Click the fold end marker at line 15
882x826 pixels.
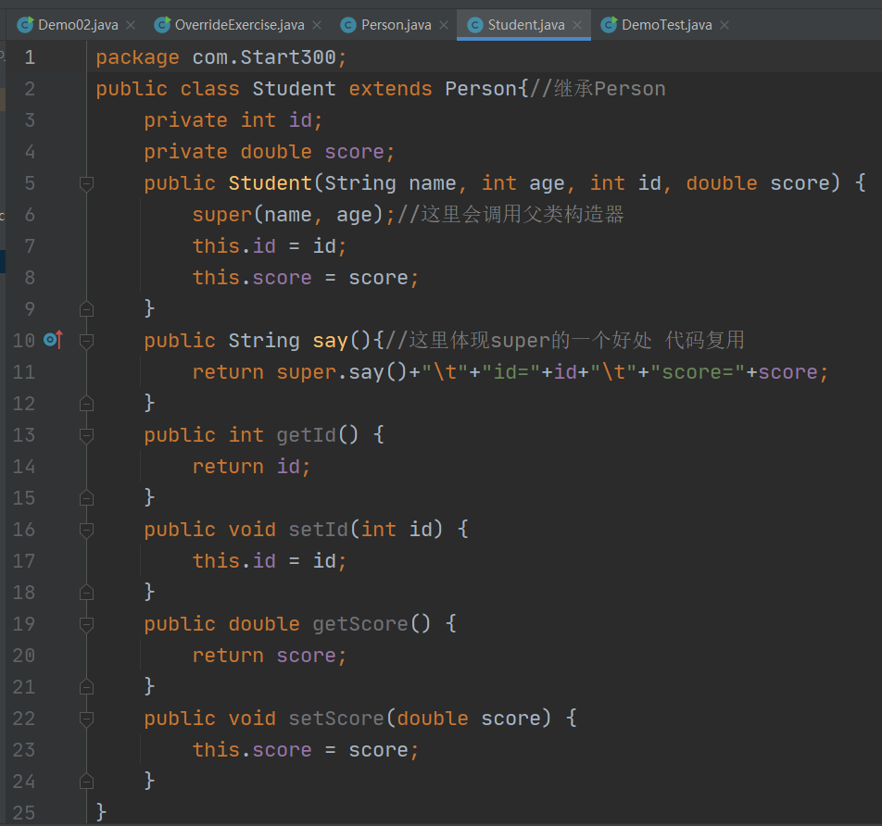(86, 498)
